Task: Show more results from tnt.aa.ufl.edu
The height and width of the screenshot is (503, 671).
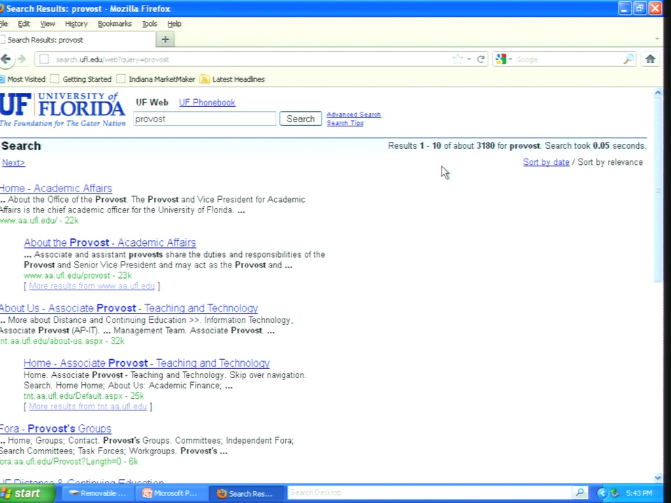Action: click(x=88, y=407)
